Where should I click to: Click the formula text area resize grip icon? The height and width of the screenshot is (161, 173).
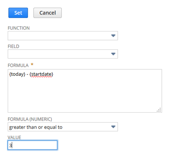point(159,110)
